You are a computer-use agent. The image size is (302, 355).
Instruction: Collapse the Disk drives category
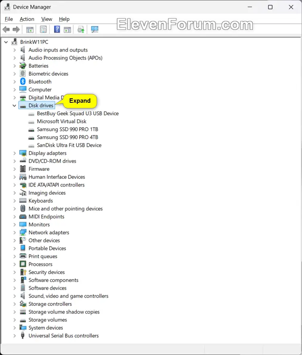coord(14,106)
